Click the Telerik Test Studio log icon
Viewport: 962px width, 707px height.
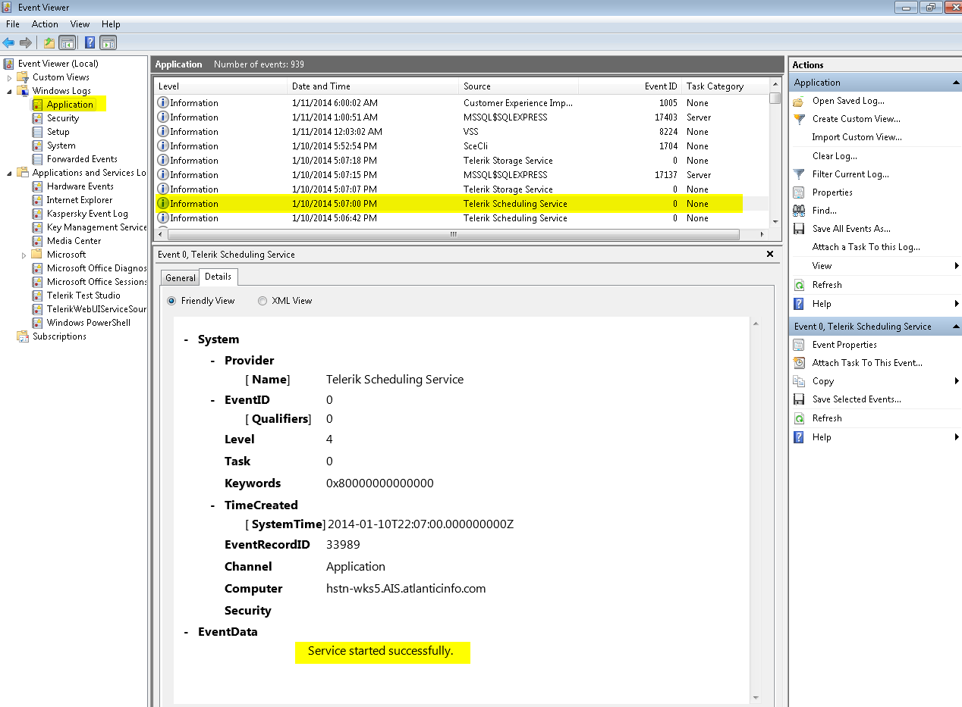[38, 296]
